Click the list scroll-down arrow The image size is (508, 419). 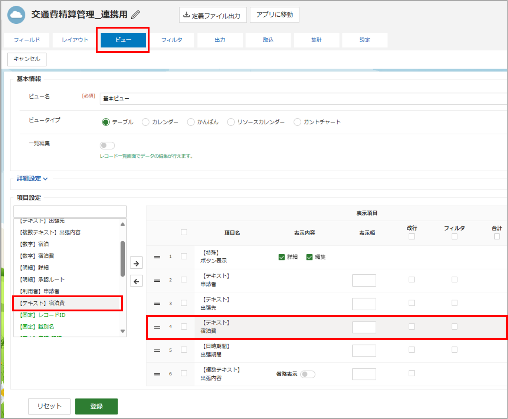[x=123, y=331]
